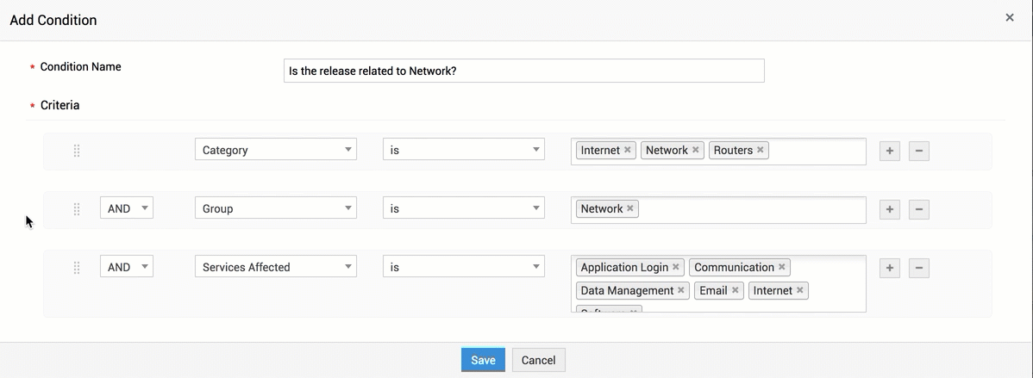Open the AND operator dropdown for Group
The image size is (1033, 378).
127,208
